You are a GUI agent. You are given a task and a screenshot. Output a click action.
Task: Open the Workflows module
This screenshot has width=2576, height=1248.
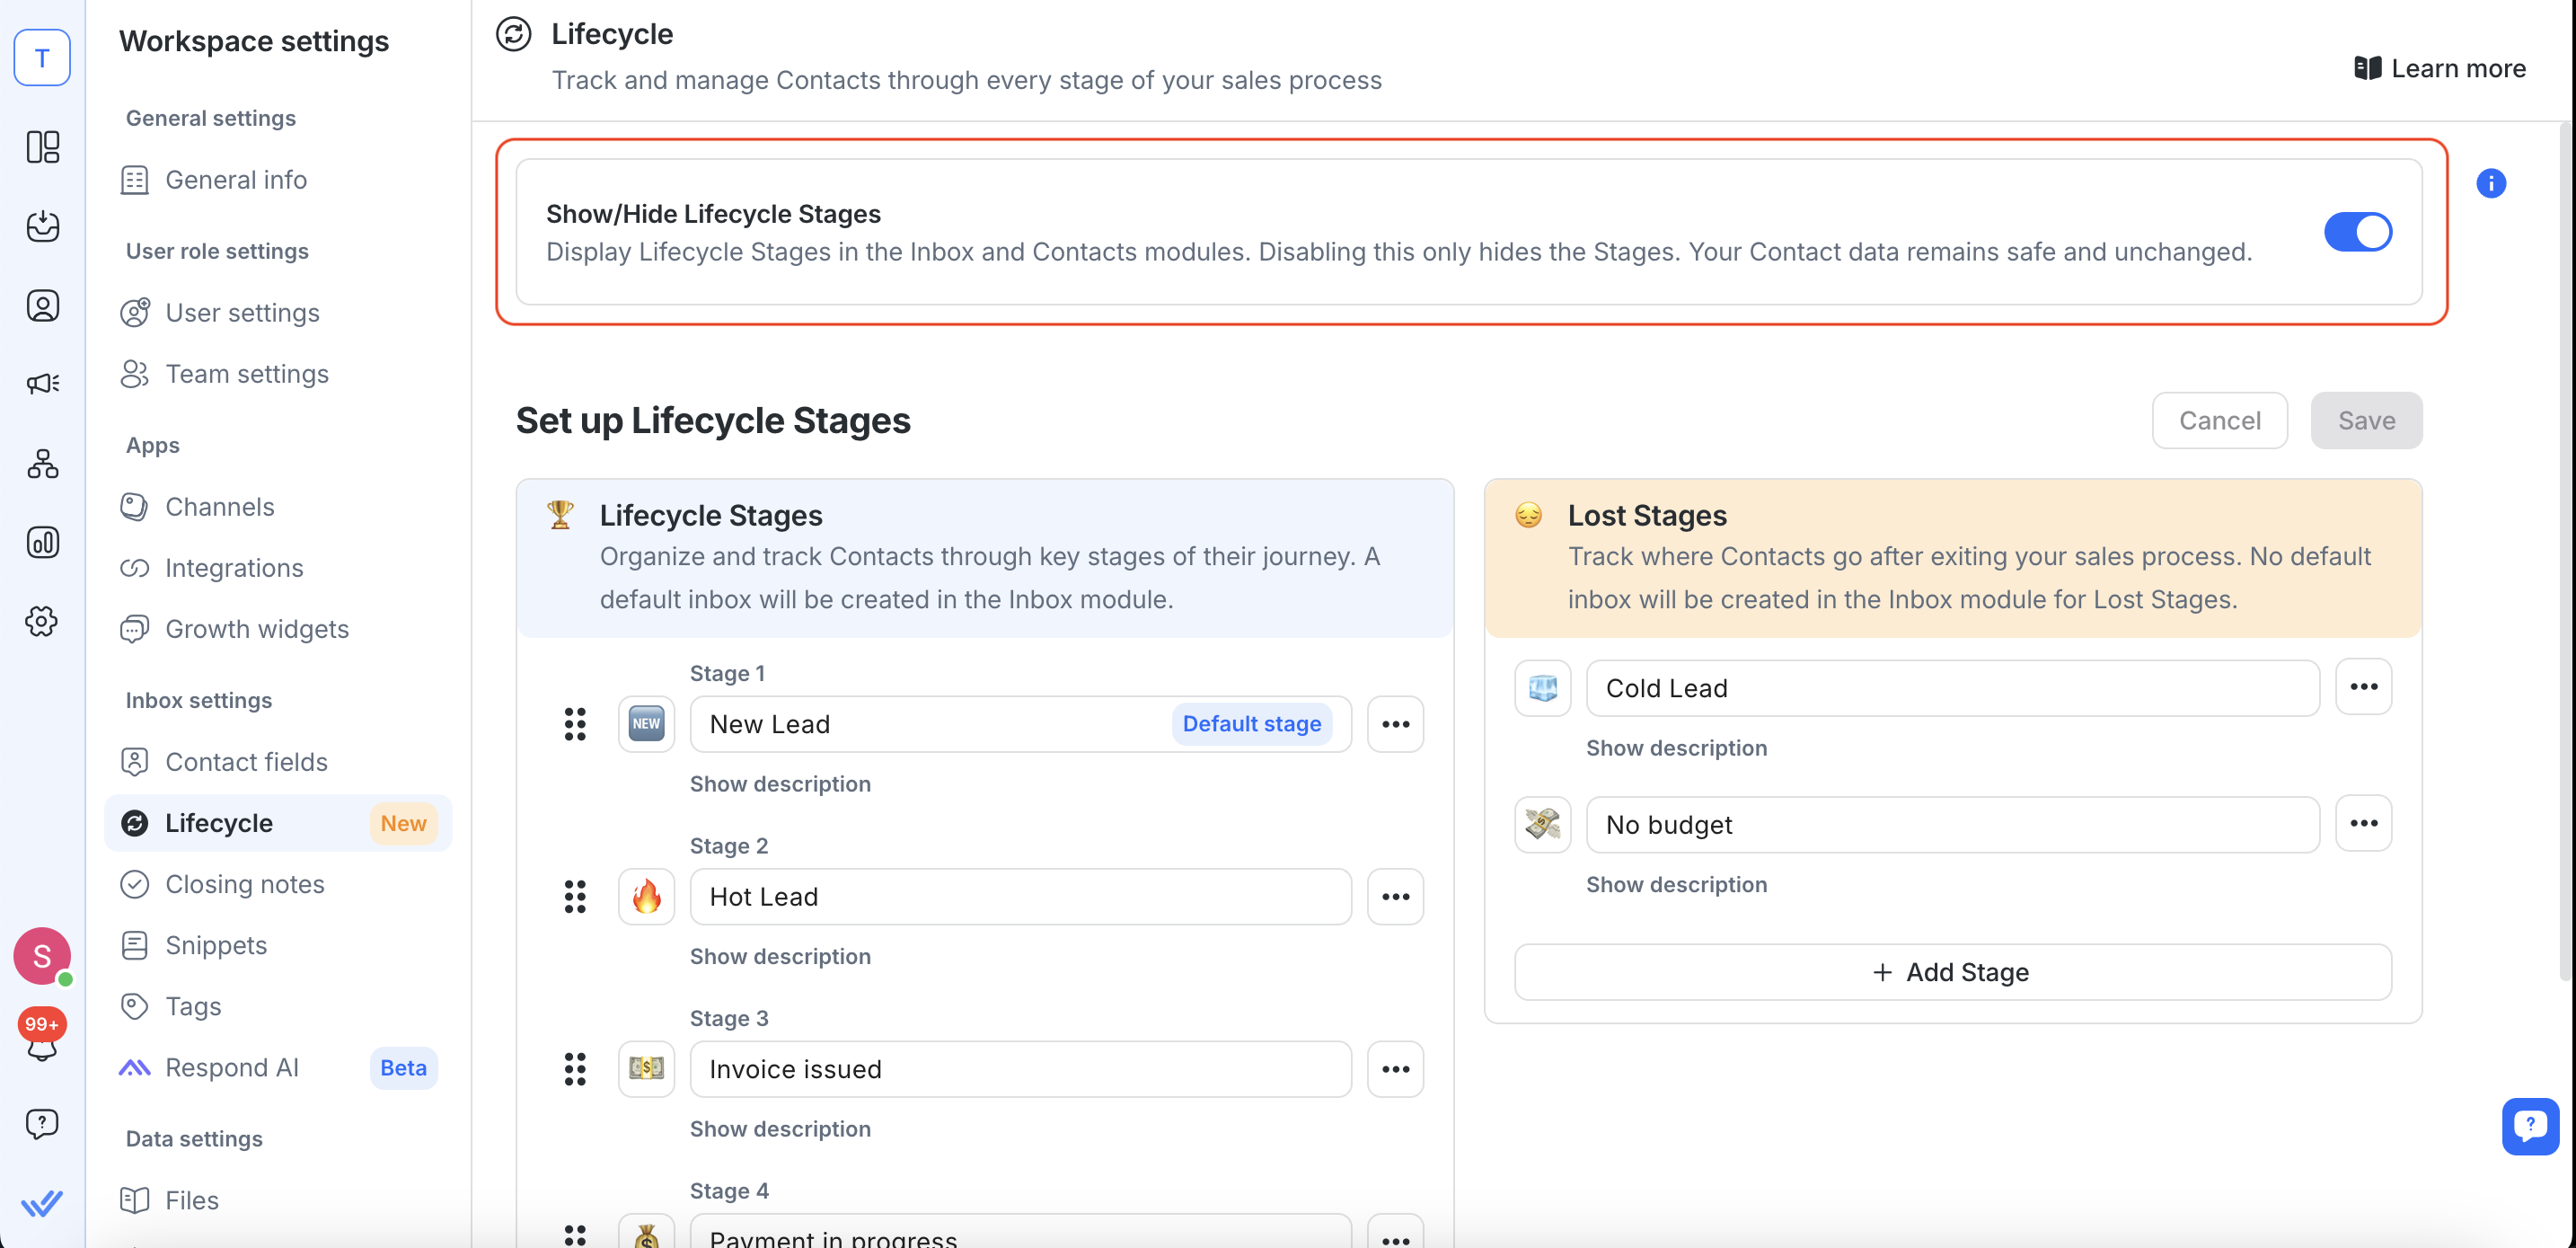click(x=42, y=464)
